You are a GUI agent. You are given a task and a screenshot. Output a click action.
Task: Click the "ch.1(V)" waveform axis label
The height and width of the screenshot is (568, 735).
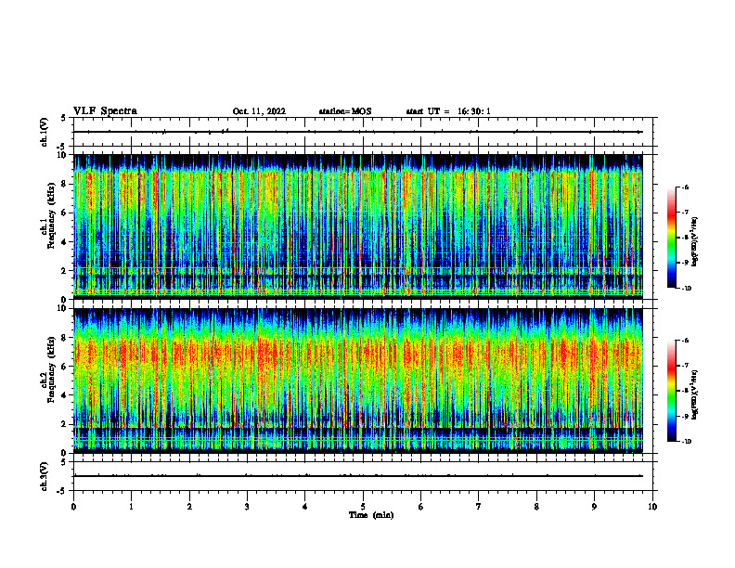pos(45,132)
